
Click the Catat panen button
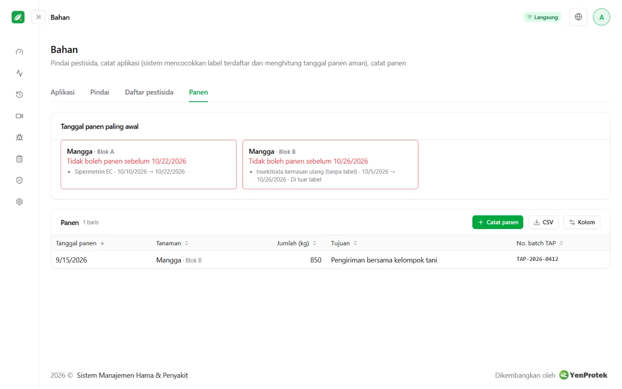(x=497, y=222)
